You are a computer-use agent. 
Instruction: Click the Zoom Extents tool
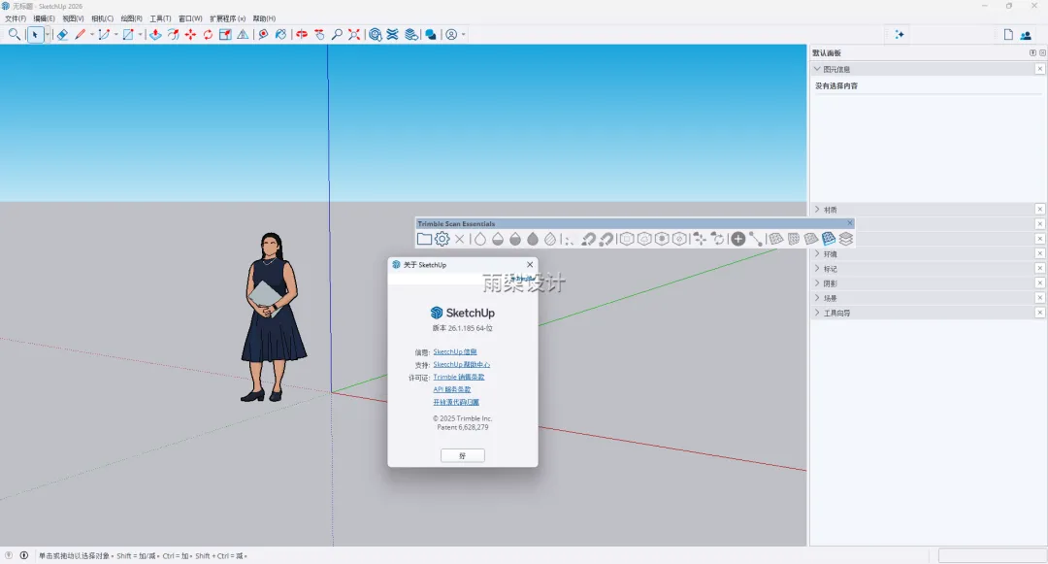coord(354,34)
